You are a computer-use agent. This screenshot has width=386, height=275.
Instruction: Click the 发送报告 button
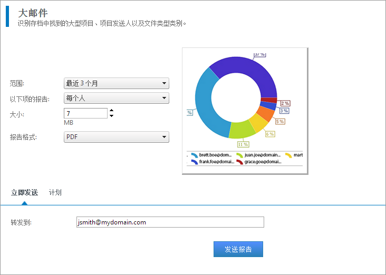pyautogui.click(x=238, y=249)
